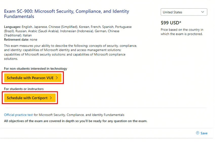
Task: Click the chevron on Certiport button
Action: pyautogui.click(x=51, y=98)
